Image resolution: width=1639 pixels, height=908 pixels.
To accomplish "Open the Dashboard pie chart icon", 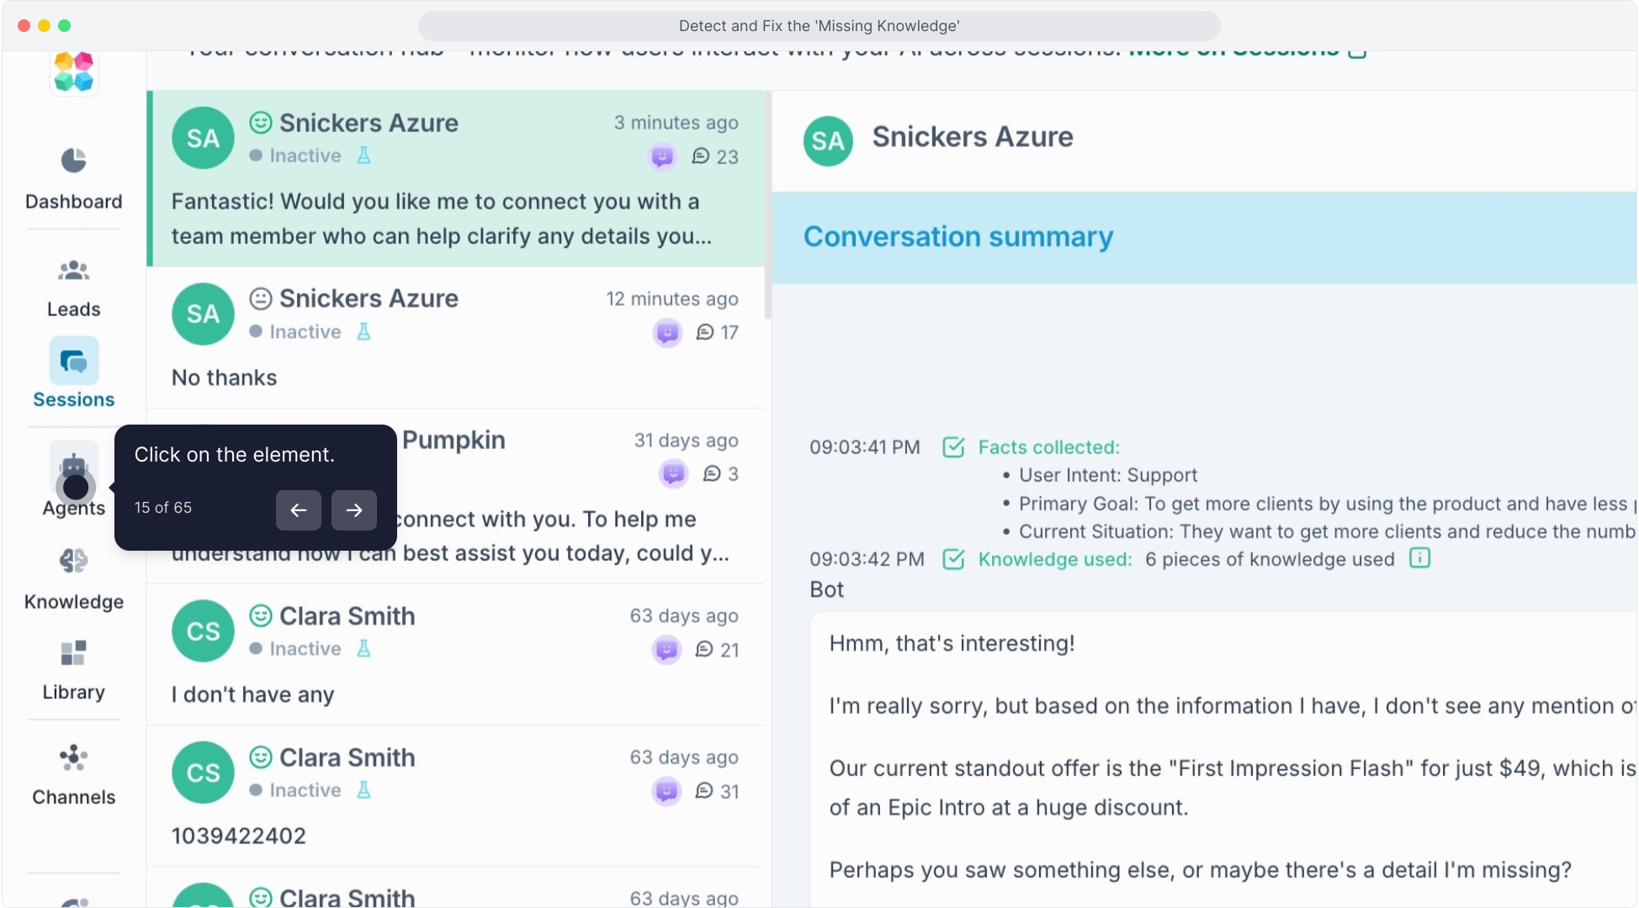I will 73,161.
